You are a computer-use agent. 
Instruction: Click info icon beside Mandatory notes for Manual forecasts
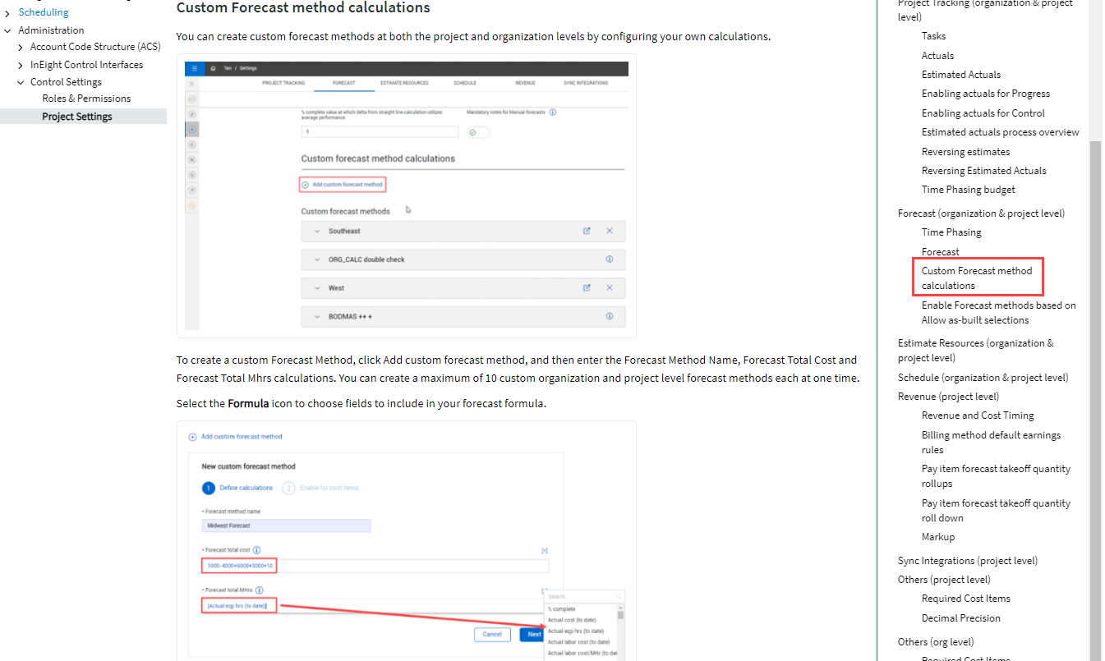click(x=553, y=112)
